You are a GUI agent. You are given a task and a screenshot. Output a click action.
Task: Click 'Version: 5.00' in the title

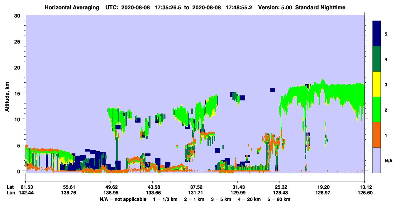[274, 7]
